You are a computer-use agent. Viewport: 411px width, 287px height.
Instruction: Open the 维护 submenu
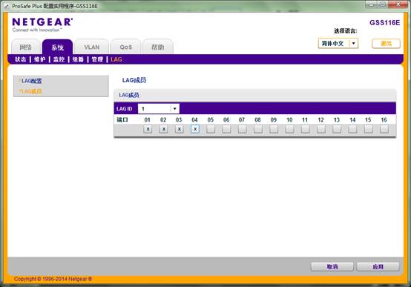pyautogui.click(x=39, y=59)
